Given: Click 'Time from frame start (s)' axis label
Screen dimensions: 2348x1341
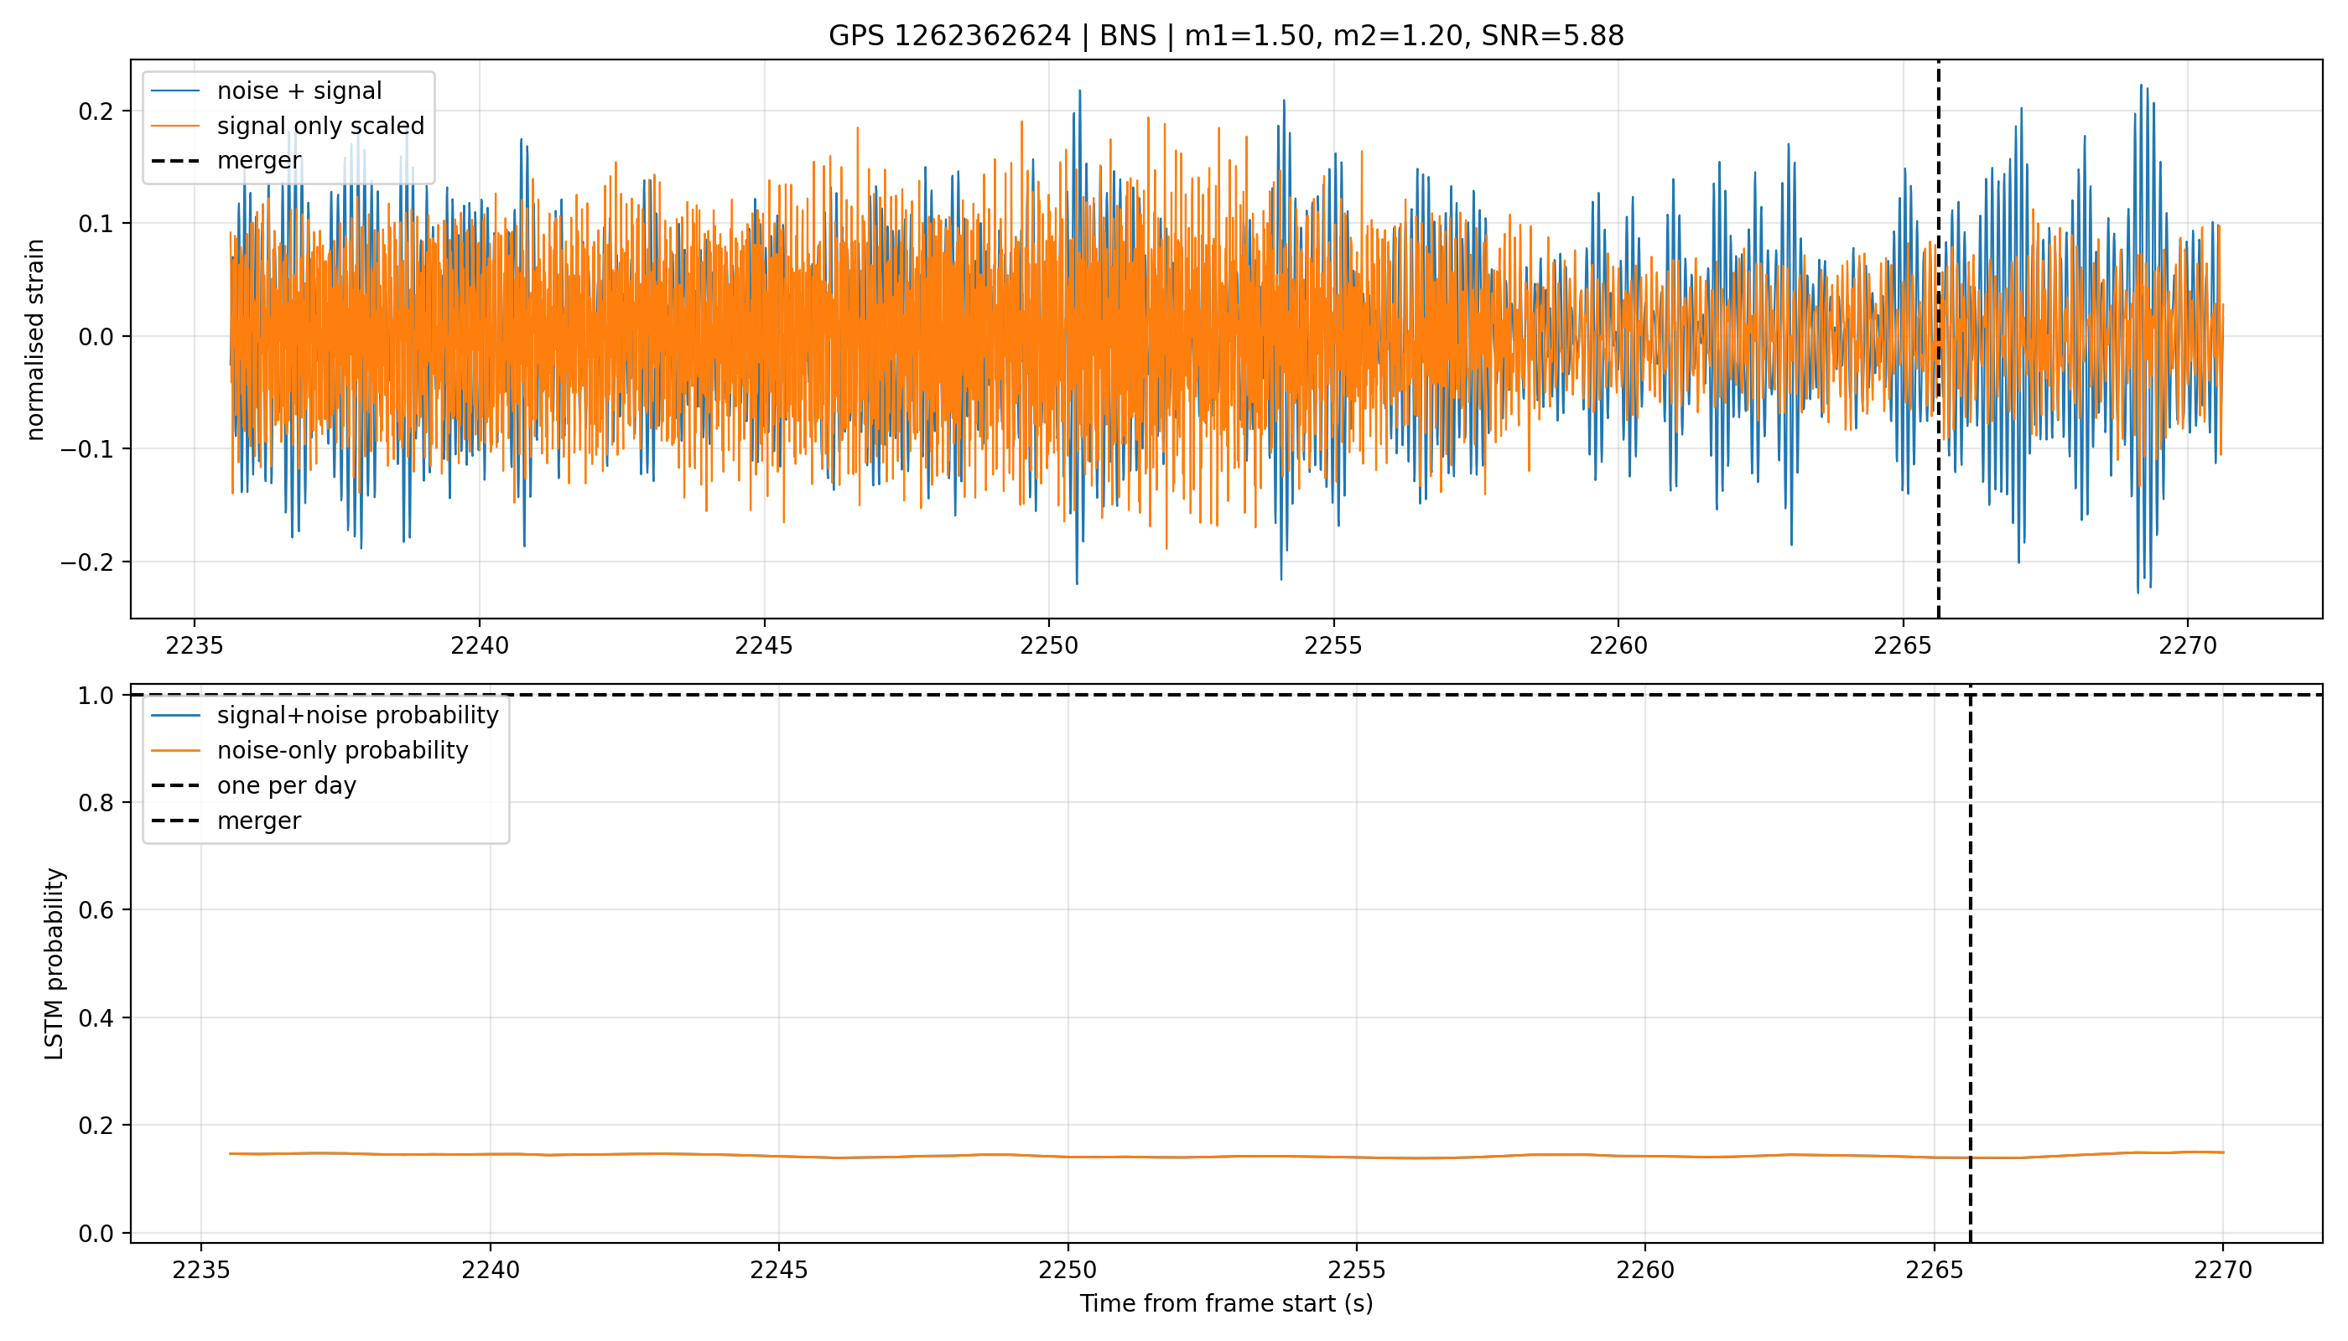Looking at the screenshot, I should point(1226,1303).
